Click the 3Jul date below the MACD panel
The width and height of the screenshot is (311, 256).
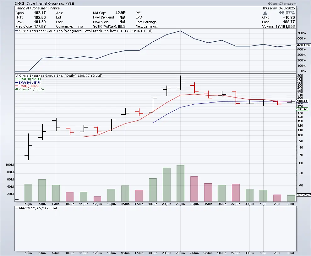tap(291, 253)
